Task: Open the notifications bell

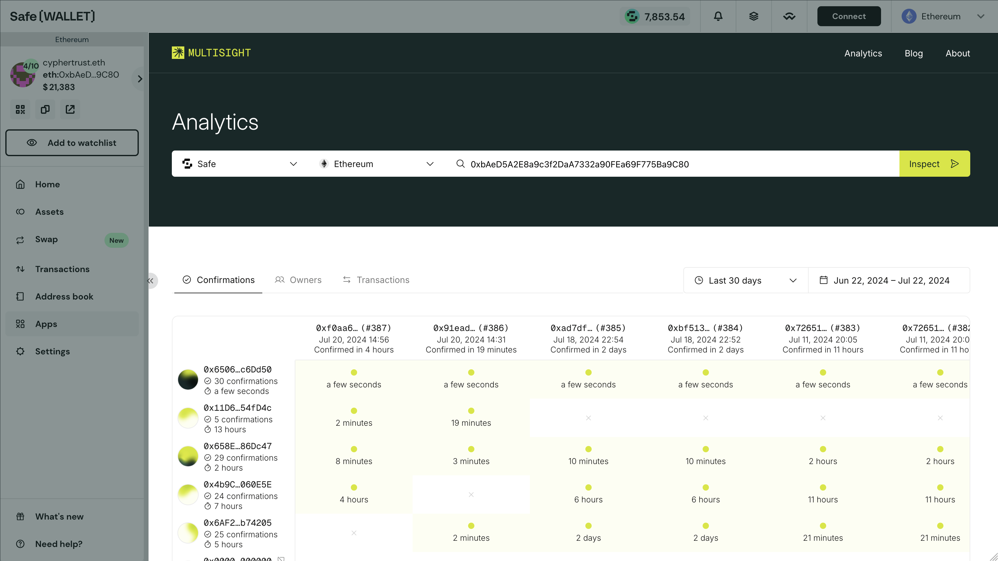Action: click(x=718, y=16)
